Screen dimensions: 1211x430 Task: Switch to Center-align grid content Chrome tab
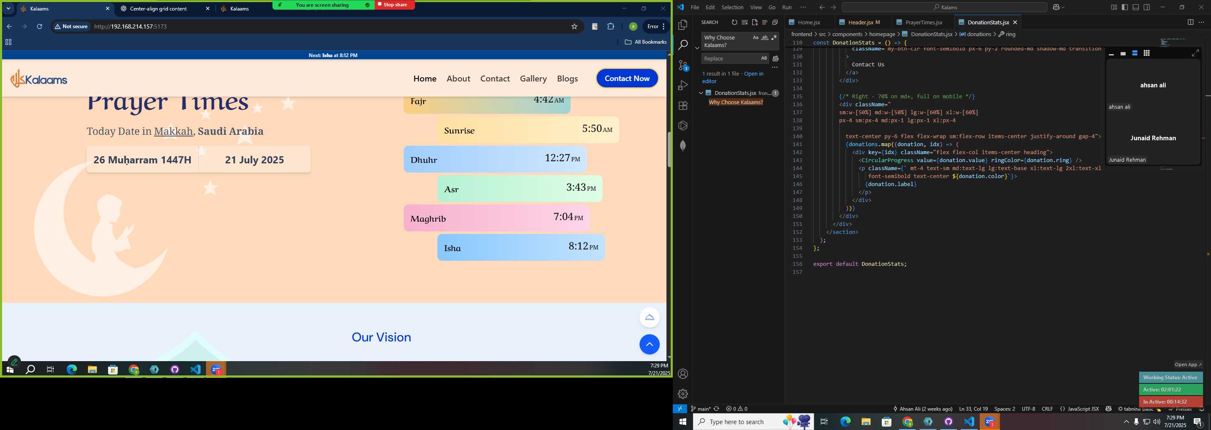pos(165,9)
